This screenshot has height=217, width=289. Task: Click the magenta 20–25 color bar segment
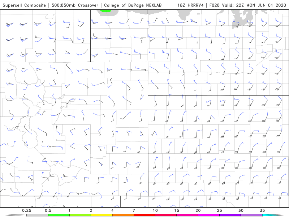209,215
